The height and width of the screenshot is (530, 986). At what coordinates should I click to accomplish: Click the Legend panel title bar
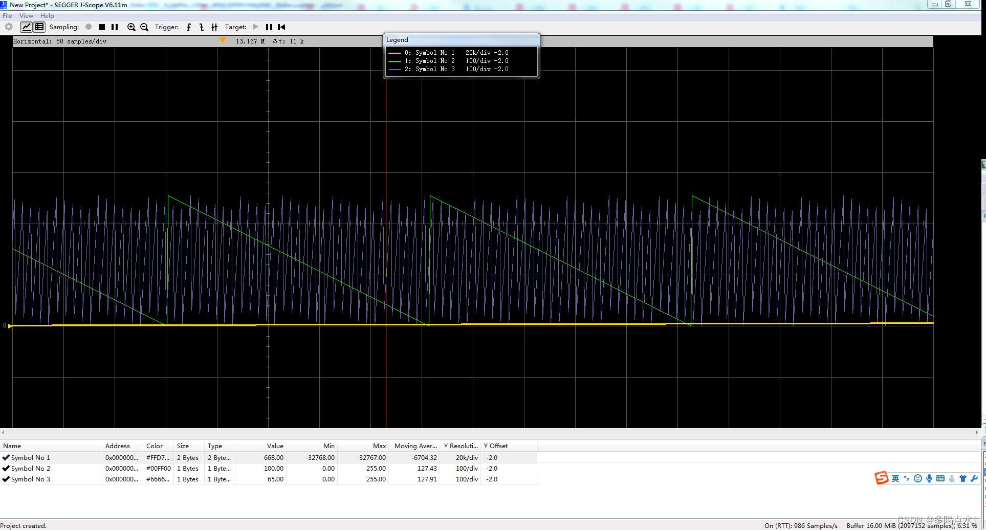click(461, 40)
